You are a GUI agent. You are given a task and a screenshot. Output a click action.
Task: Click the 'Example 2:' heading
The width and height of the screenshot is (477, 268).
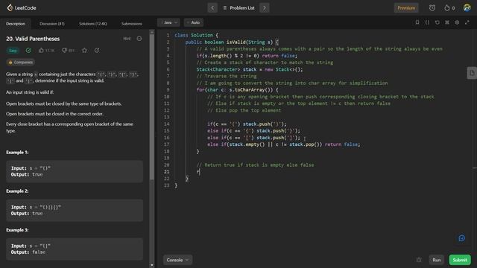17,191
